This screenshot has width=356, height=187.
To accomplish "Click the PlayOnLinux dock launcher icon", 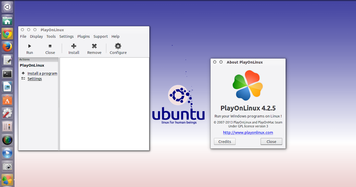I will (7, 179).
